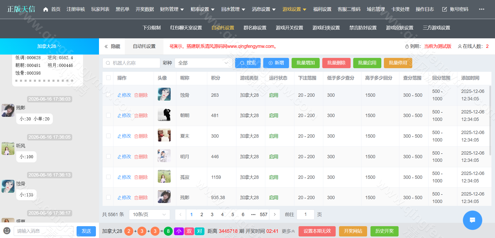The image size is (495, 238).
Task: Open the 玩家列表 menu item
Action: click(100, 9)
